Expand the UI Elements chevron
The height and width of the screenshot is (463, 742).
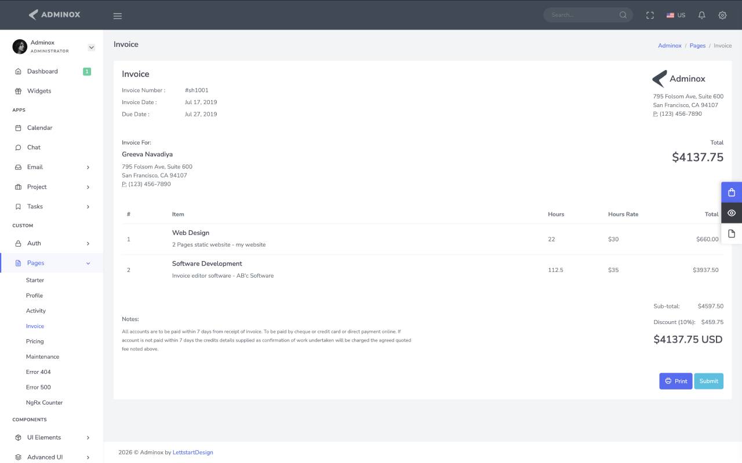click(88, 438)
